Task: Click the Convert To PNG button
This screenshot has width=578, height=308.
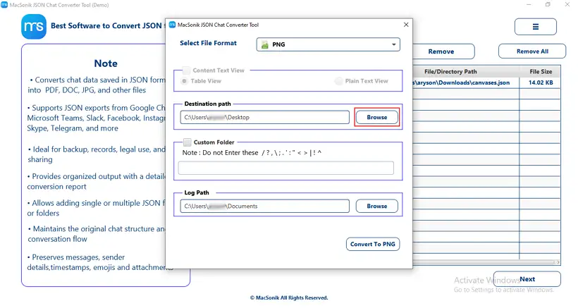Action: pos(373,244)
